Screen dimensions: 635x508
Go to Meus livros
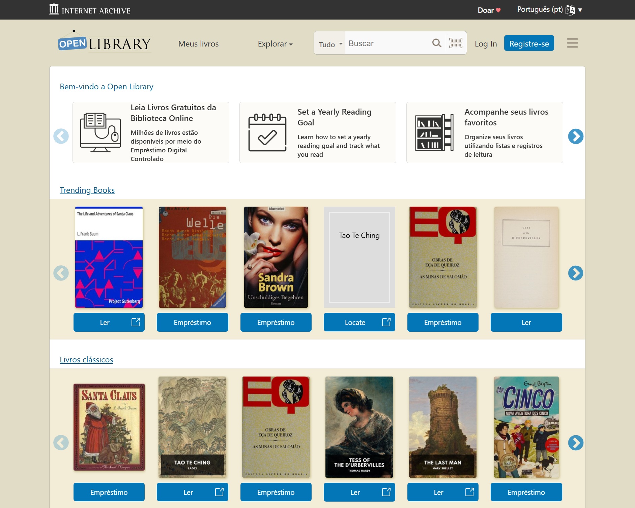(198, 44)
